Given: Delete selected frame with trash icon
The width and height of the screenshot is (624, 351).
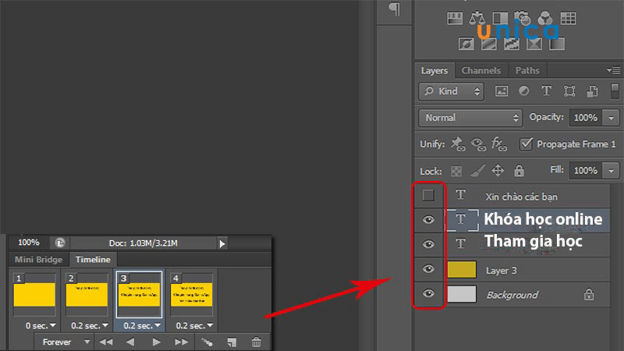Looking at the screenshot, I should click(x=257, y=342).
